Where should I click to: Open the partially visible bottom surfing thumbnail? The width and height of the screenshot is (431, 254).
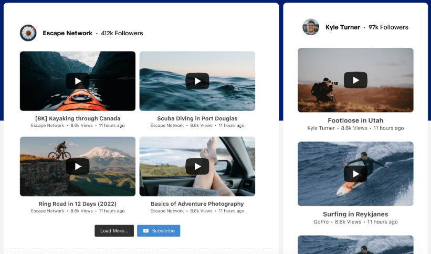tap(355, 245)
